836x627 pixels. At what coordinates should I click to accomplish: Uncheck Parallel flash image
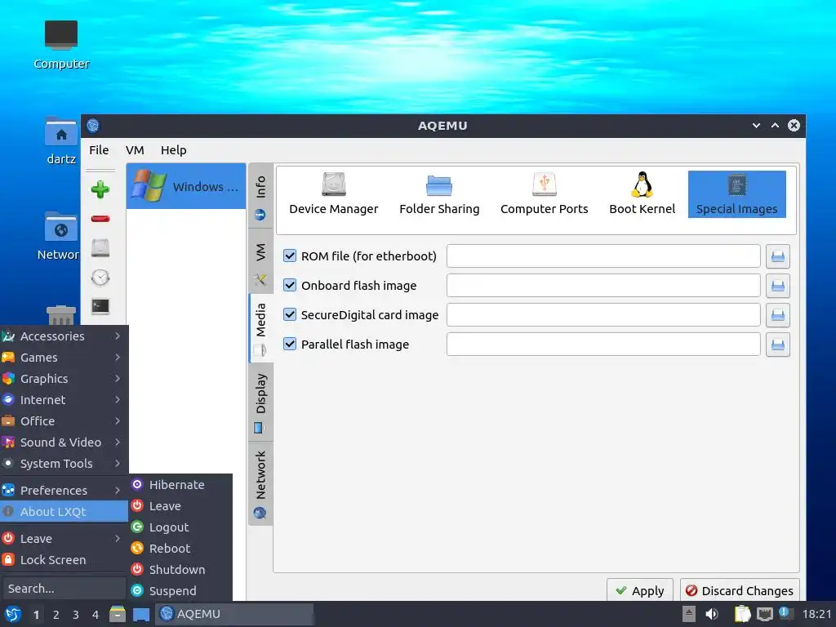pos(290,344)
